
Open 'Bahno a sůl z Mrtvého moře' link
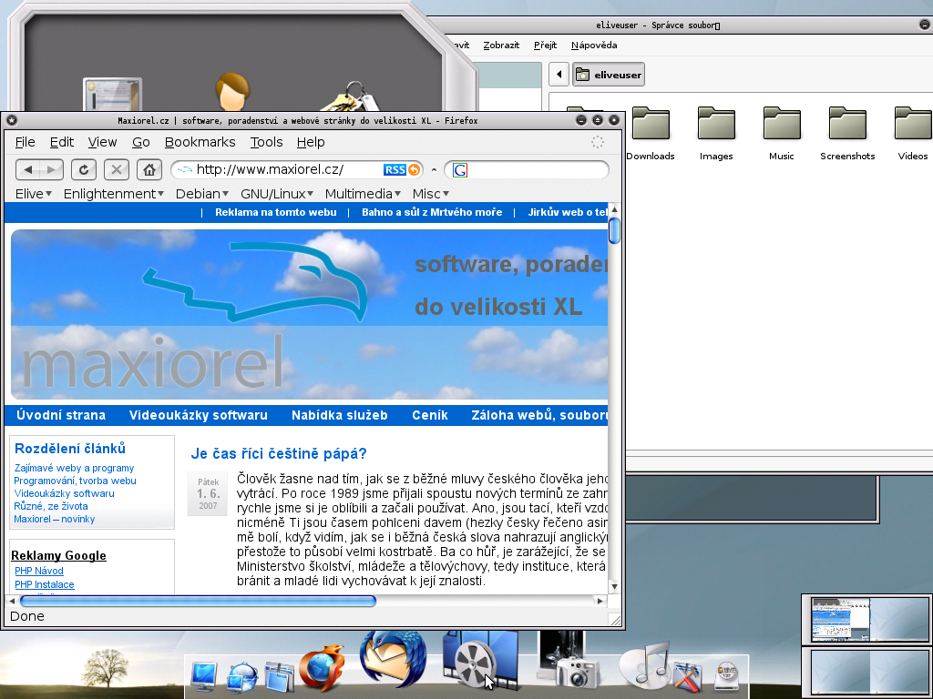[x=432, y=212]
